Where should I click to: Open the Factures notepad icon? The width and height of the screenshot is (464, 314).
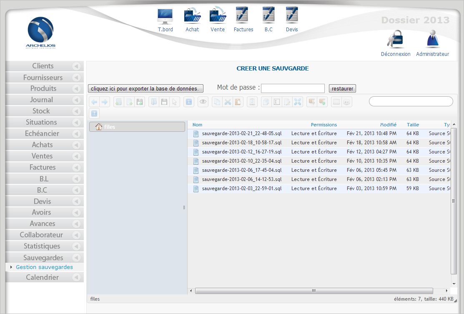[x=243, y=17]
